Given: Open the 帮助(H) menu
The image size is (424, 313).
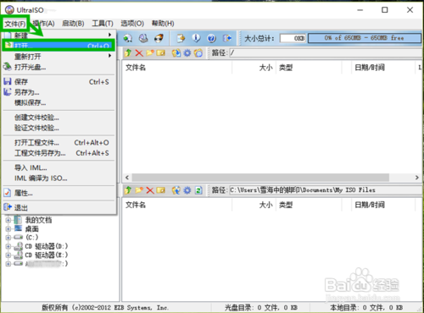Looking at the screenshot, I should (x=163, y=24).
